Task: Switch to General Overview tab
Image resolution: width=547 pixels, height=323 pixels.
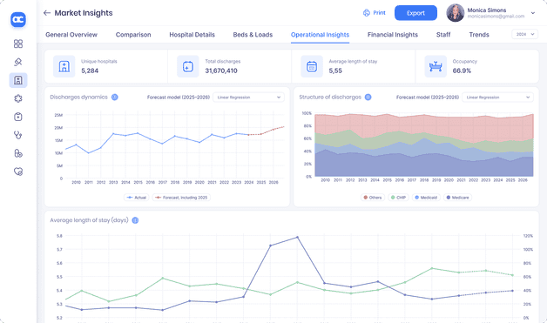Action: 71,35
